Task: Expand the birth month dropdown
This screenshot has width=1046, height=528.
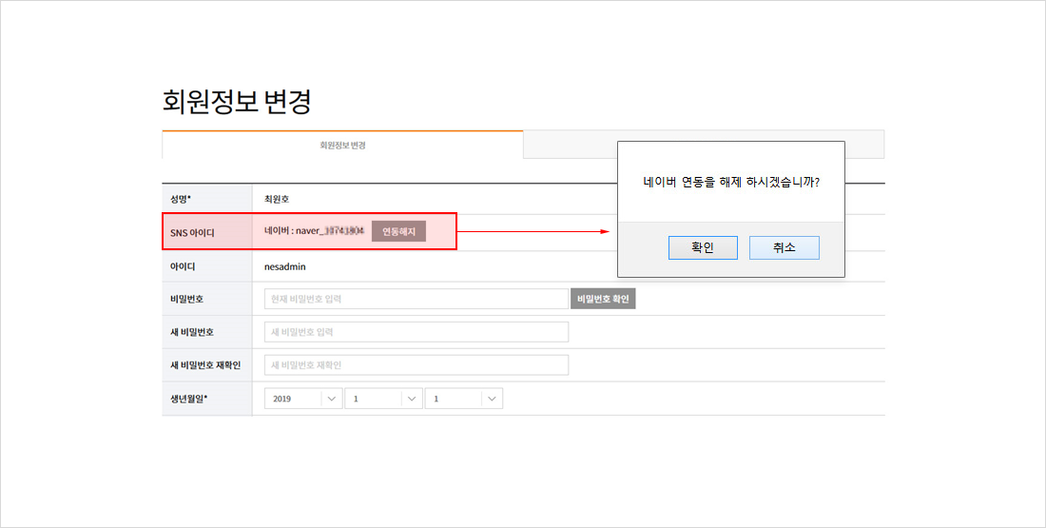Action: [383, 400]
